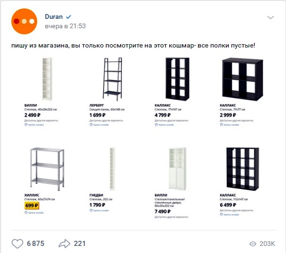Open the КАЛЛАКС 77x77 black cube image
This screenshot has width=286, height=253.
[x=242, y=79]
